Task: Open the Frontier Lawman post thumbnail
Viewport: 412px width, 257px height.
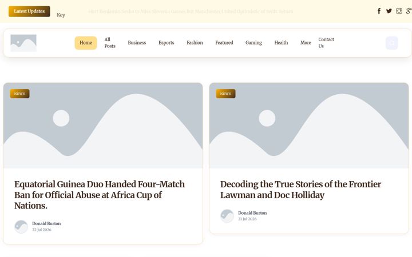Action: (x=309, y=126)
